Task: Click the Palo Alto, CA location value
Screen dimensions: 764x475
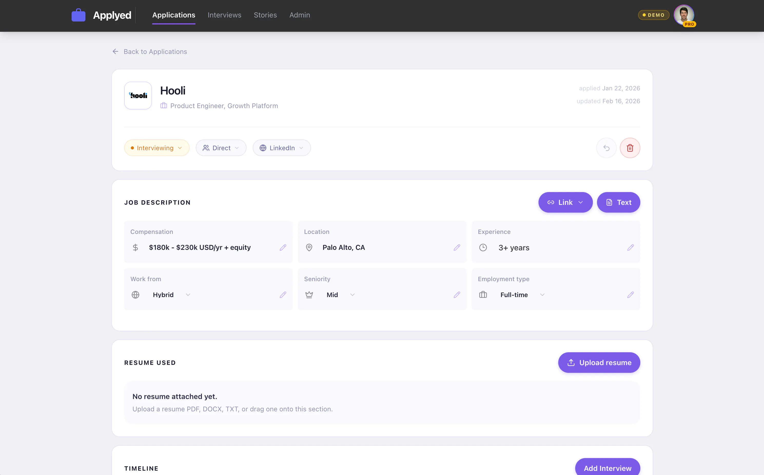Action: (x=344, y=248)
